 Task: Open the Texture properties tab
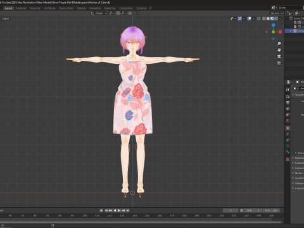pos(288,159)
